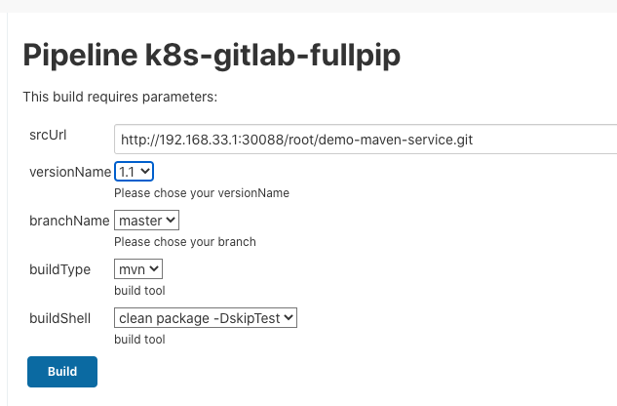Click 'Please chose your versionName' help text

[x=202, y=193]
